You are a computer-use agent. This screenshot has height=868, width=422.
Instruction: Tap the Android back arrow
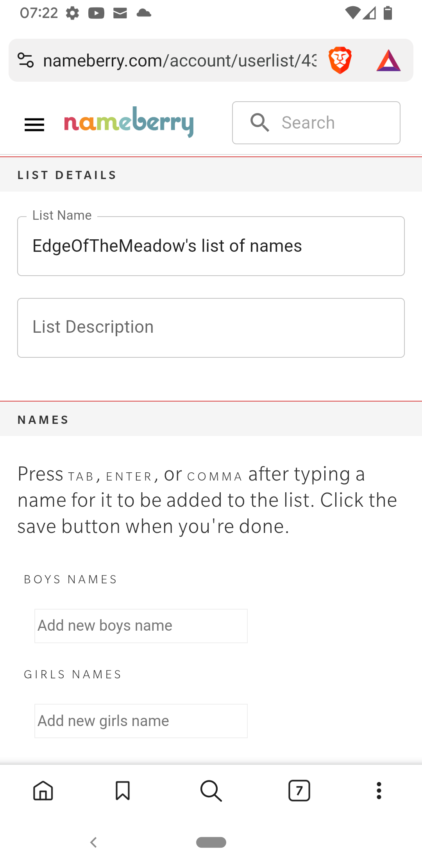[x=93, y=842]
